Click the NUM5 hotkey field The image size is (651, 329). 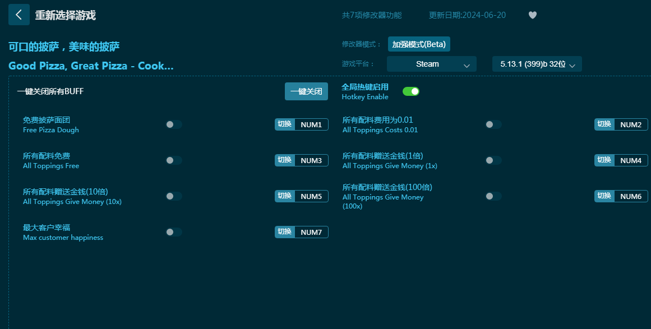click(x=311, y=196)
